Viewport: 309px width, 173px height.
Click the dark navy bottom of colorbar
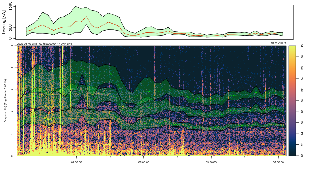coord(292,153)
